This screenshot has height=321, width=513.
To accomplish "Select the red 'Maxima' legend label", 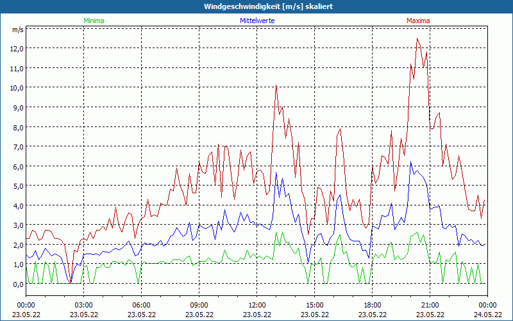I will pos(418,21).
